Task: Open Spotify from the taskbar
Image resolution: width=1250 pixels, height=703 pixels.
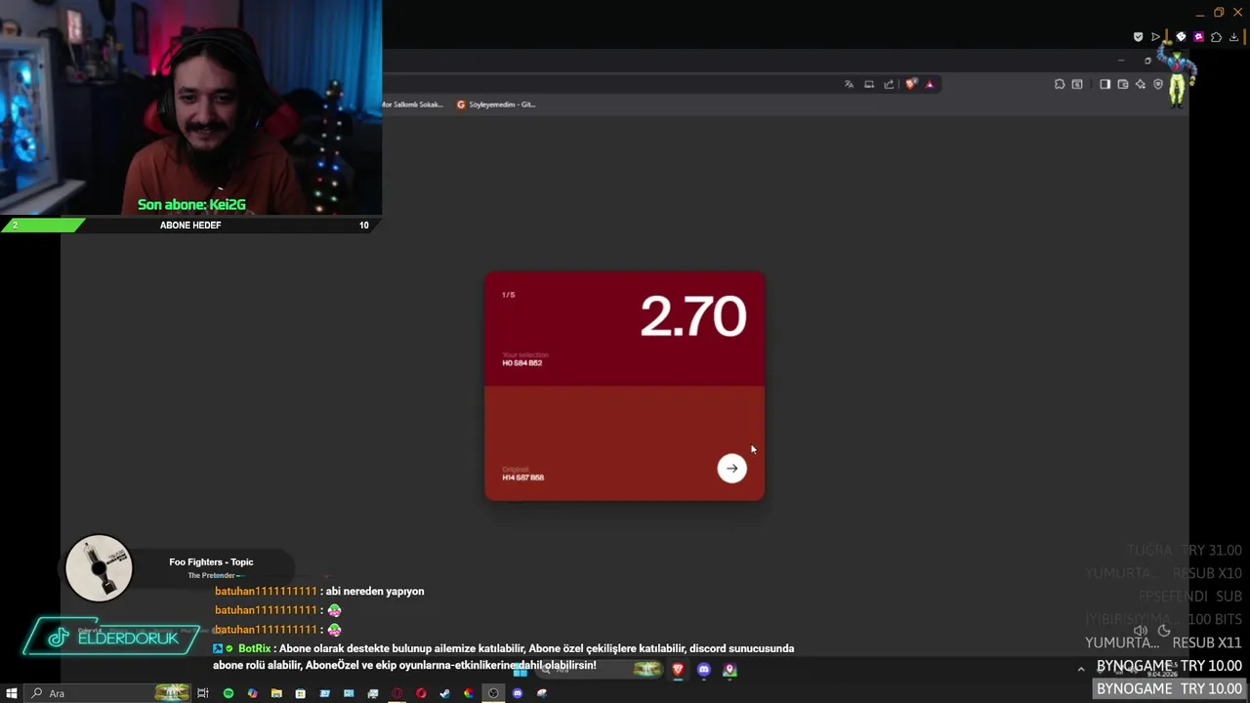Action: [x=229, y=693]
